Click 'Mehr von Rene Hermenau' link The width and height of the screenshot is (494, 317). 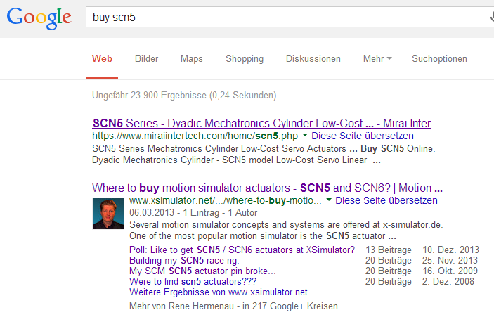181,306
